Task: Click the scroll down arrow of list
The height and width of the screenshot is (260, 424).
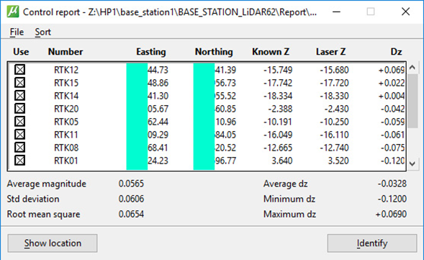Action: pyautogui.click(x=412, y=163)
